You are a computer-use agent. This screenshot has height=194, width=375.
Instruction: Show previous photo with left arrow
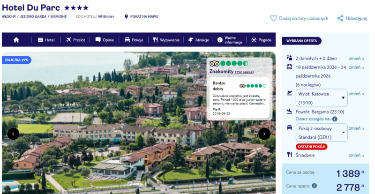pyautogui.click(x=13, y=134)
